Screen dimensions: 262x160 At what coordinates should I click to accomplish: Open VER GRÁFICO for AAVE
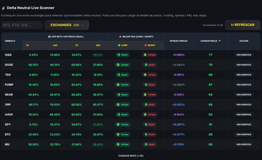point(244,115)
